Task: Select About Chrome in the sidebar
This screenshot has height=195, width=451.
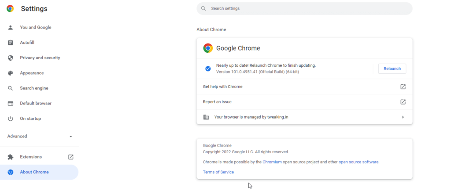Action: [x=39, y=172]
